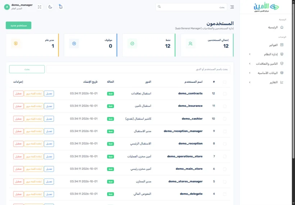
Task: Click the المفوض المالي role cell
Action: (x=142, y=194)
